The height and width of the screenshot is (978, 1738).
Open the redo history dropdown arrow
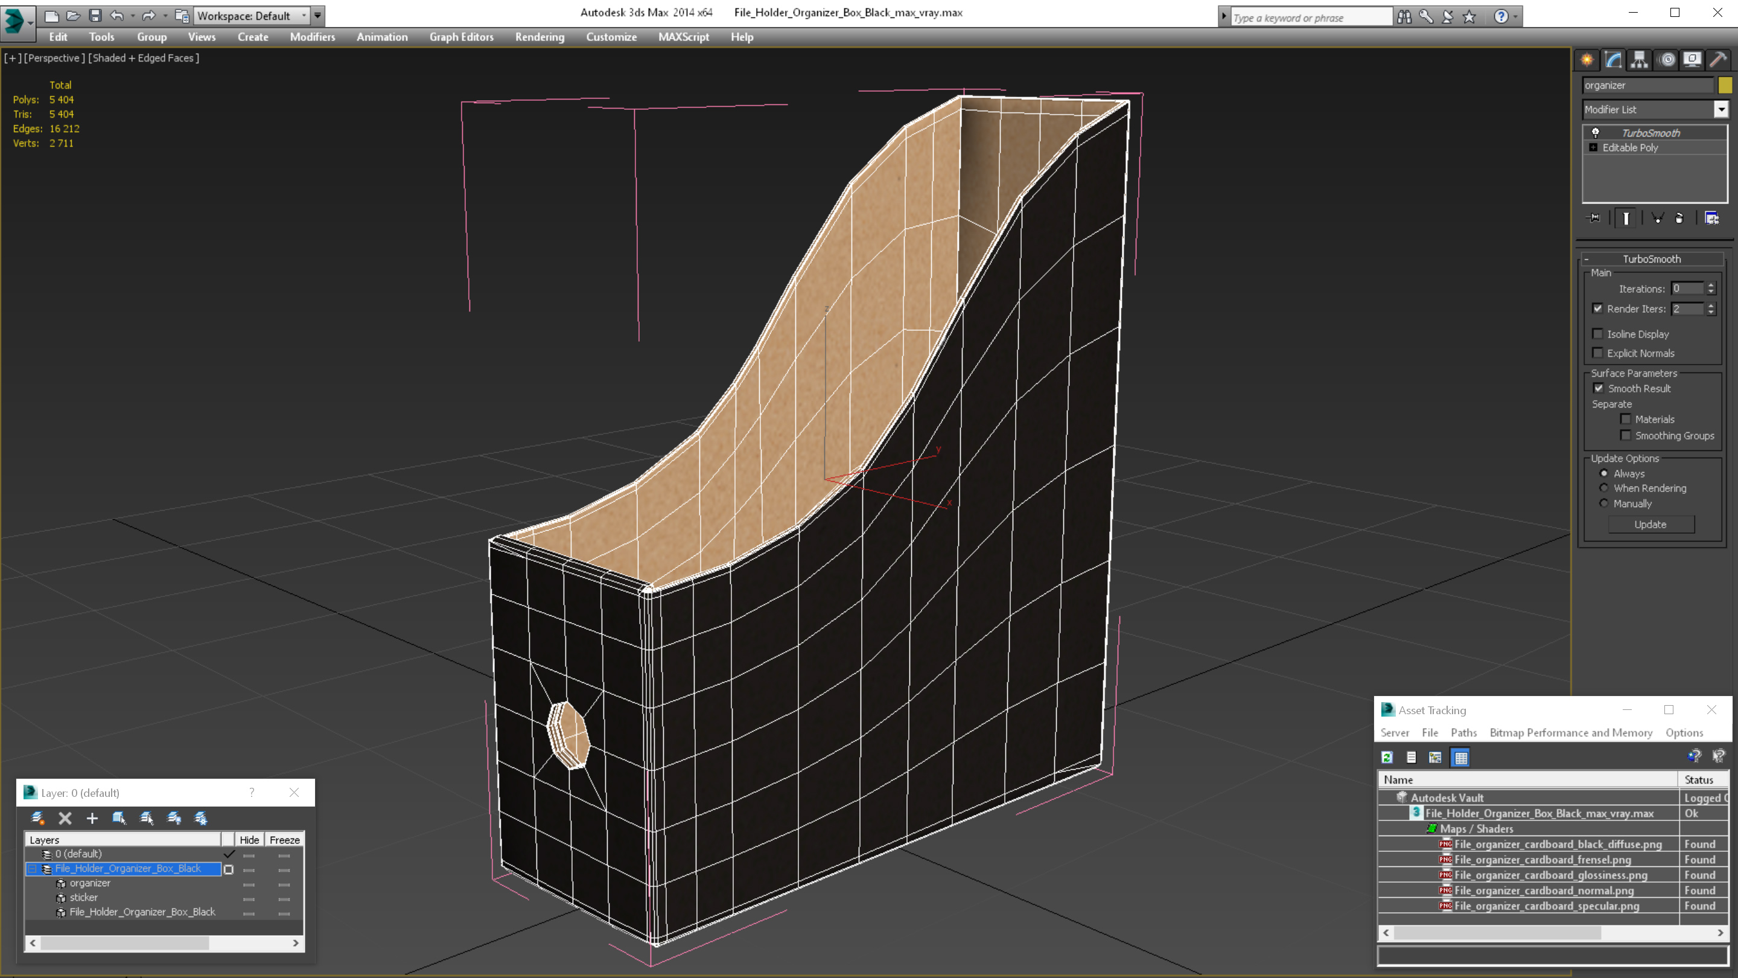pyautogui.click(x=165, y=16)
